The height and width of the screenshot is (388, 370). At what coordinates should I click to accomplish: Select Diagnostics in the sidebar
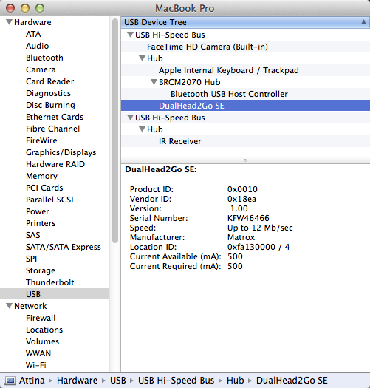tap(48, 93)
